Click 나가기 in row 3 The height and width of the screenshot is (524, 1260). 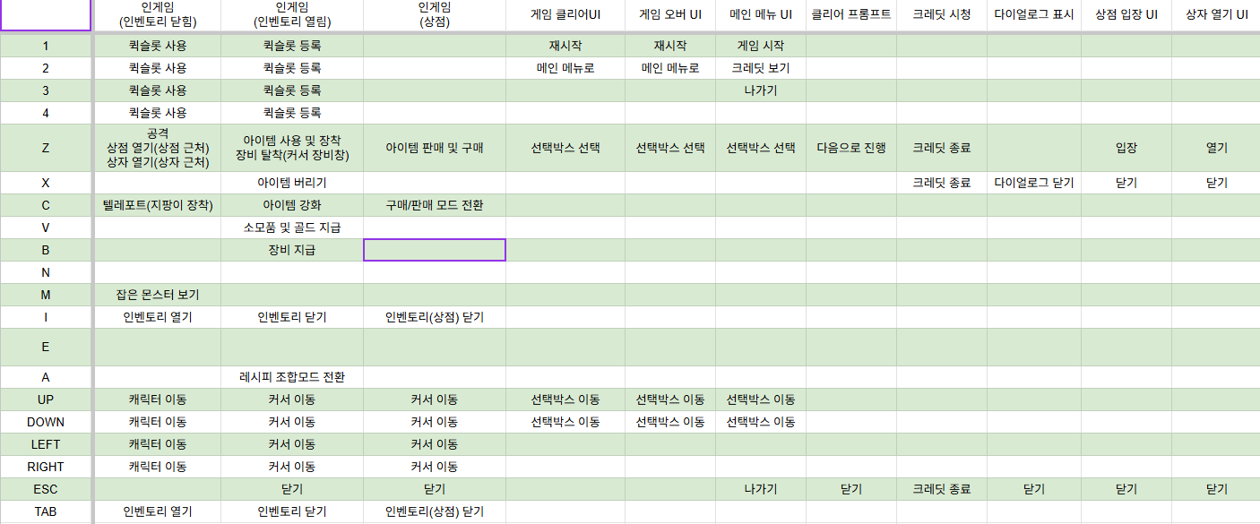point(761,90)
